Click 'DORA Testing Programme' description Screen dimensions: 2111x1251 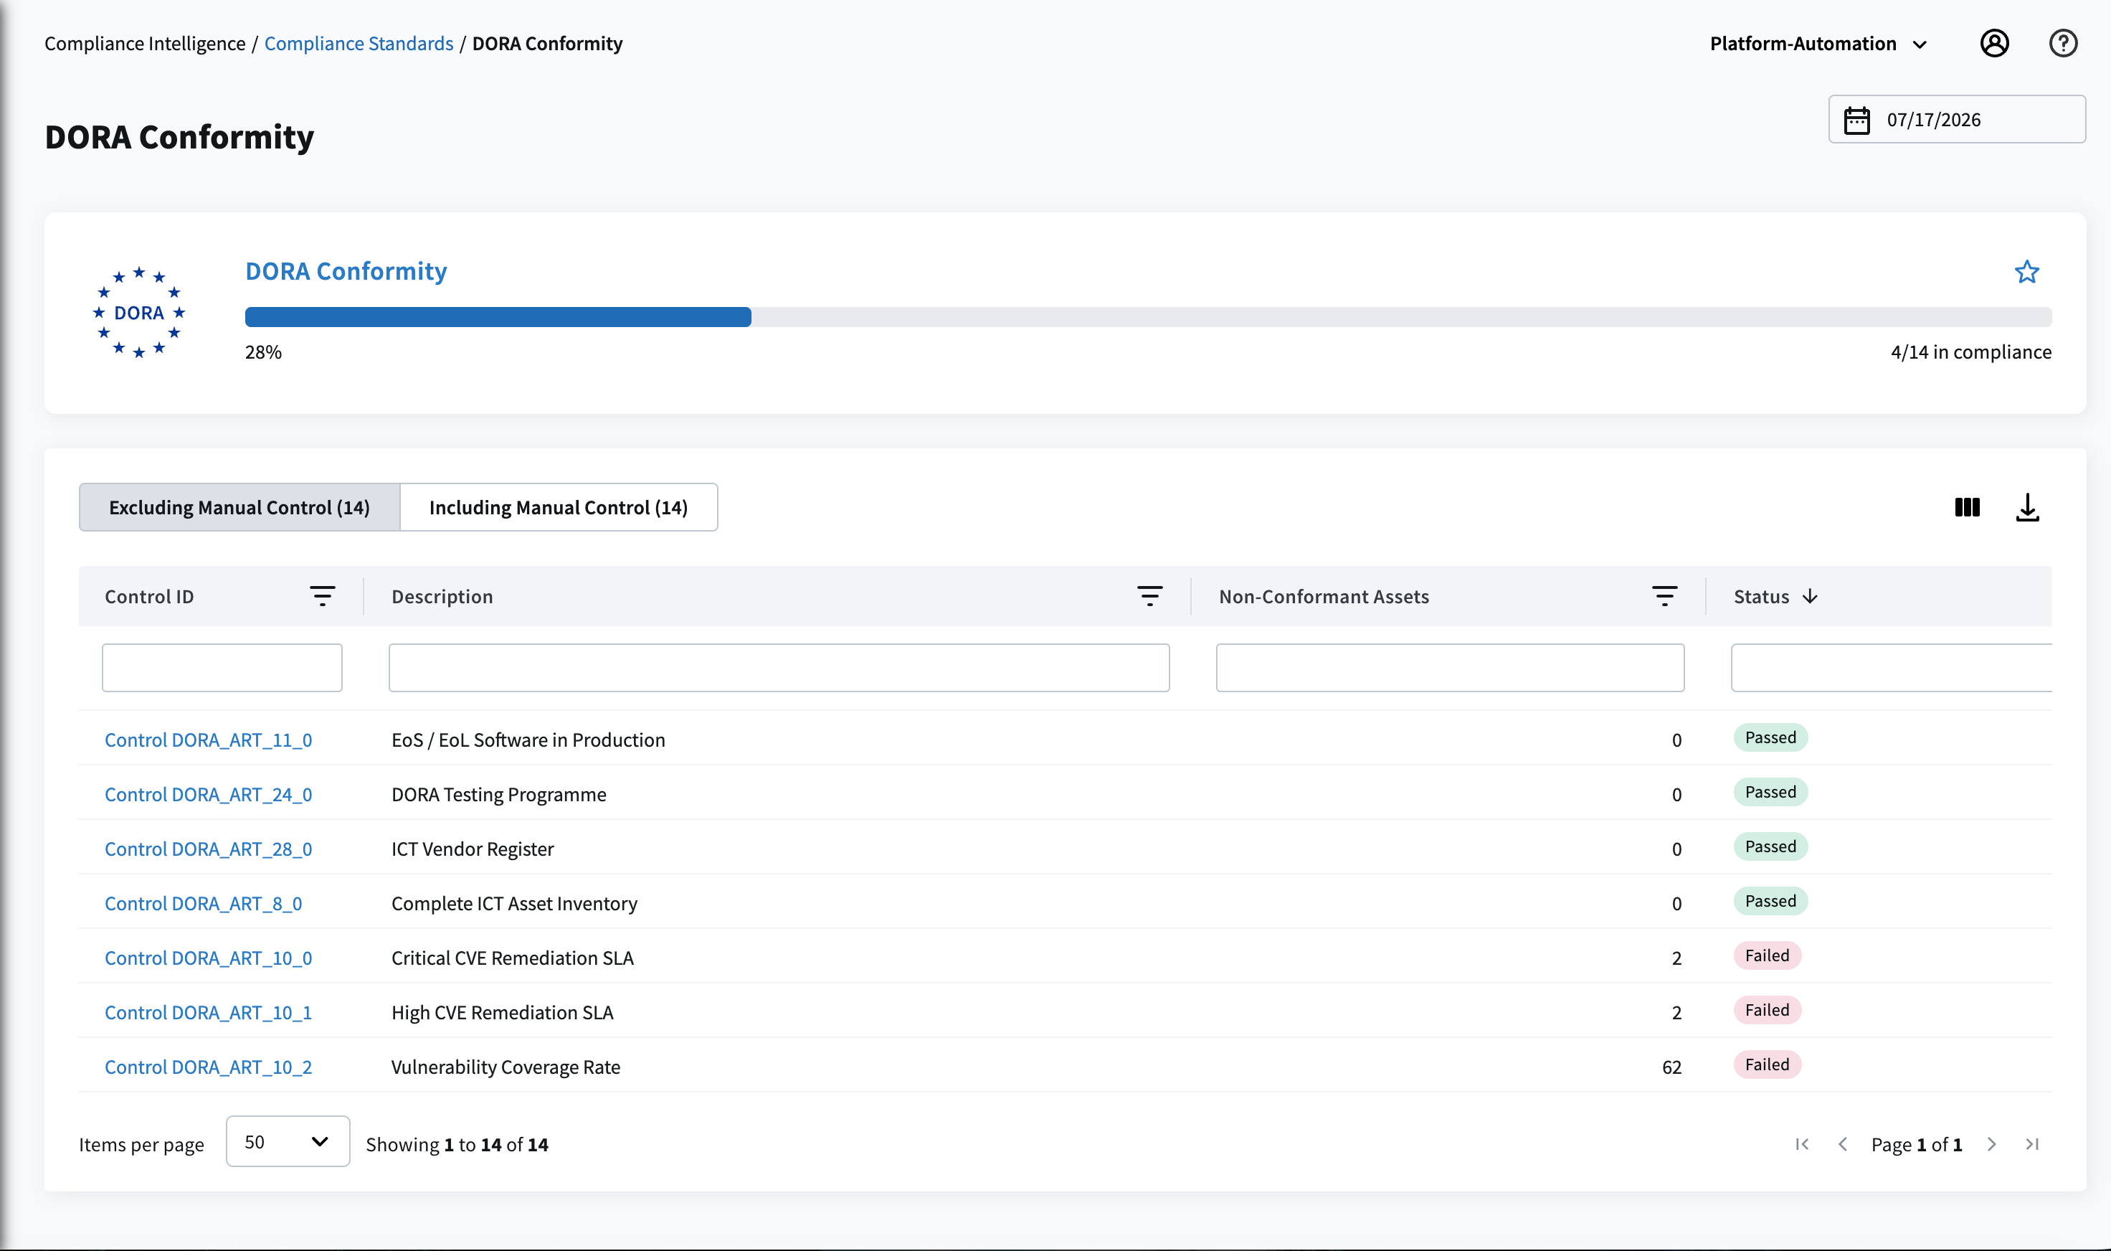point(499,794)
